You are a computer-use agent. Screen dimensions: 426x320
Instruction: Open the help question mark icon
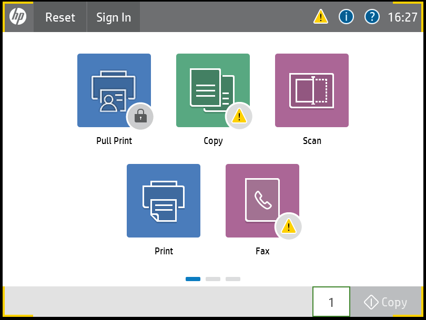[x=372, y=17]
